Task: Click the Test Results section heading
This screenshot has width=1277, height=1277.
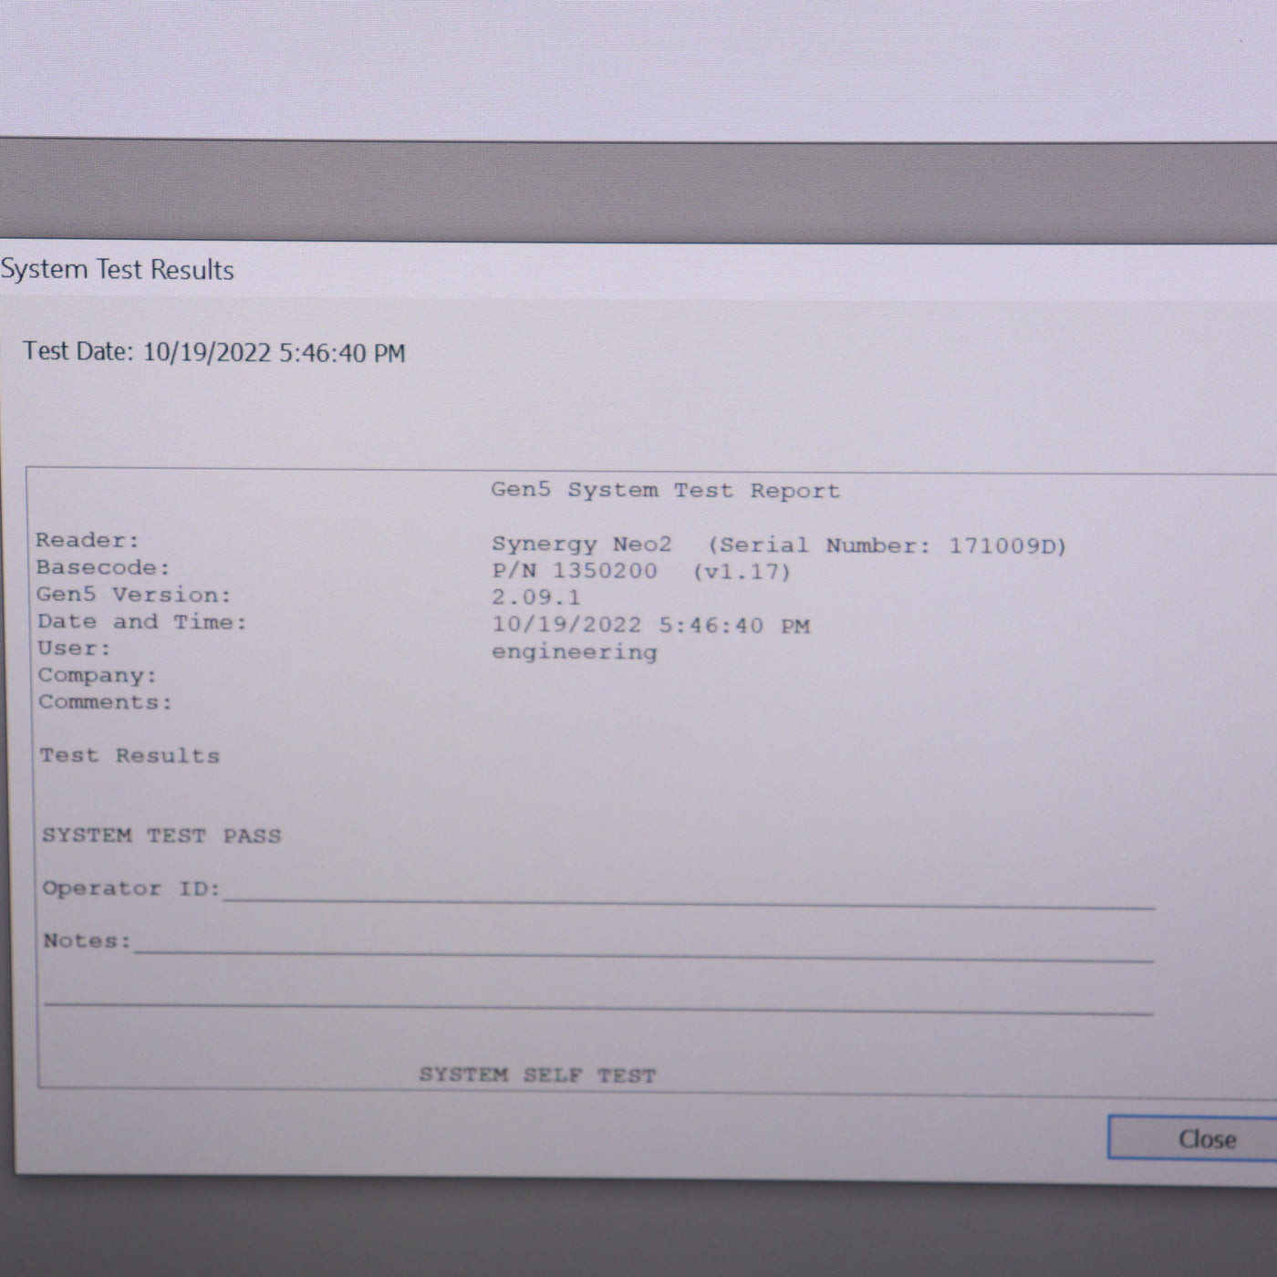Action: pyautogui.click(x=130, y=755)
